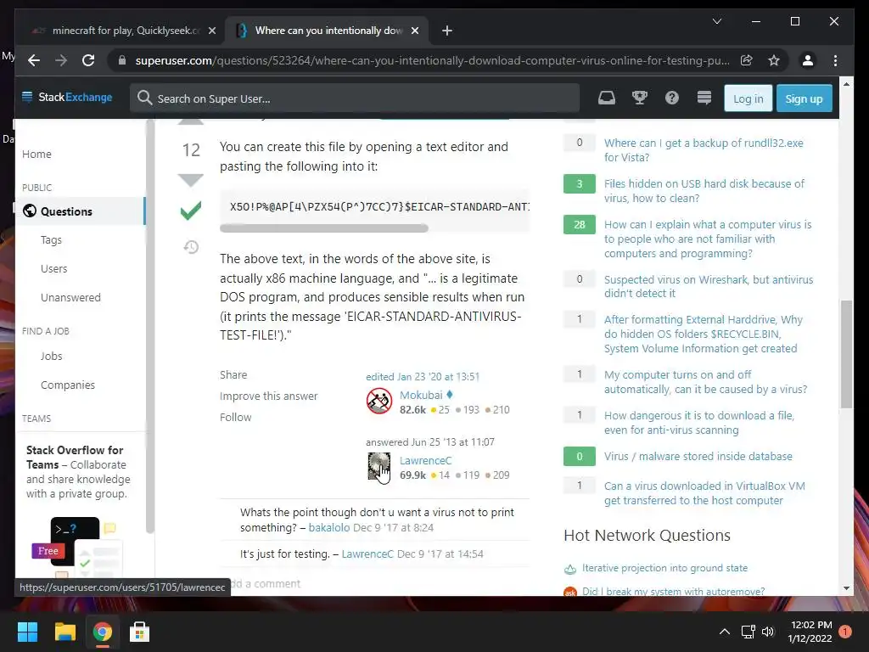
Task: Click the Search on Super User field
Action: tap(355, 98)
